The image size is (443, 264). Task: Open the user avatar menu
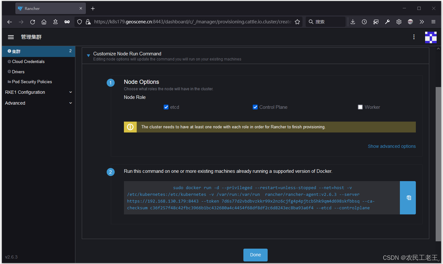(431, 37)
